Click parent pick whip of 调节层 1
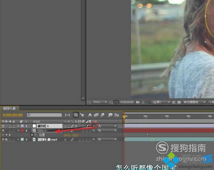 click(93, 126)
